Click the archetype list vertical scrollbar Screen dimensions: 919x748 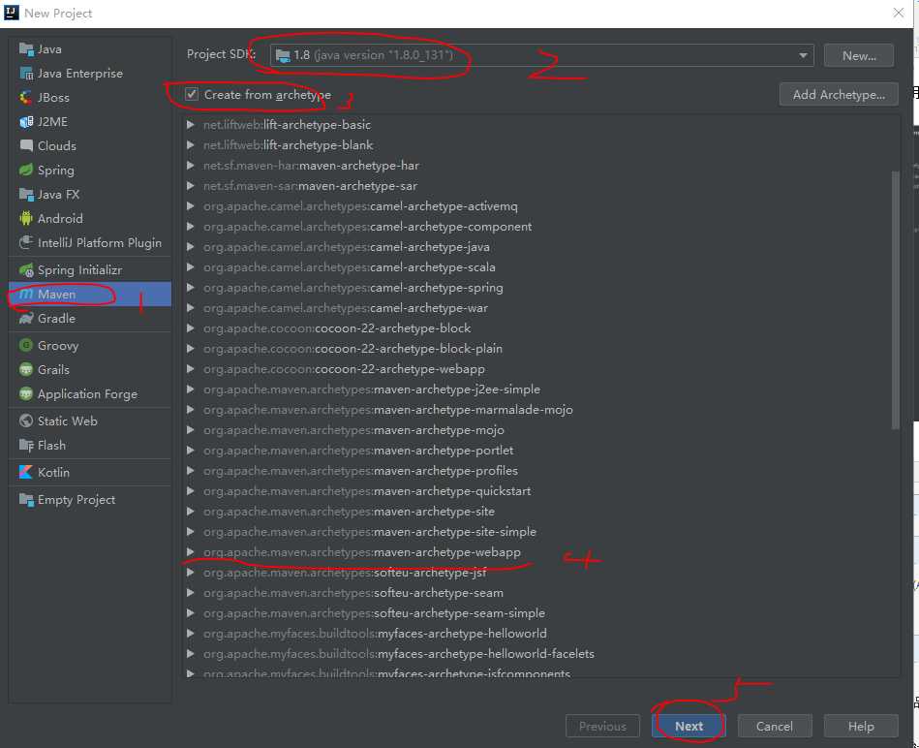895,299
